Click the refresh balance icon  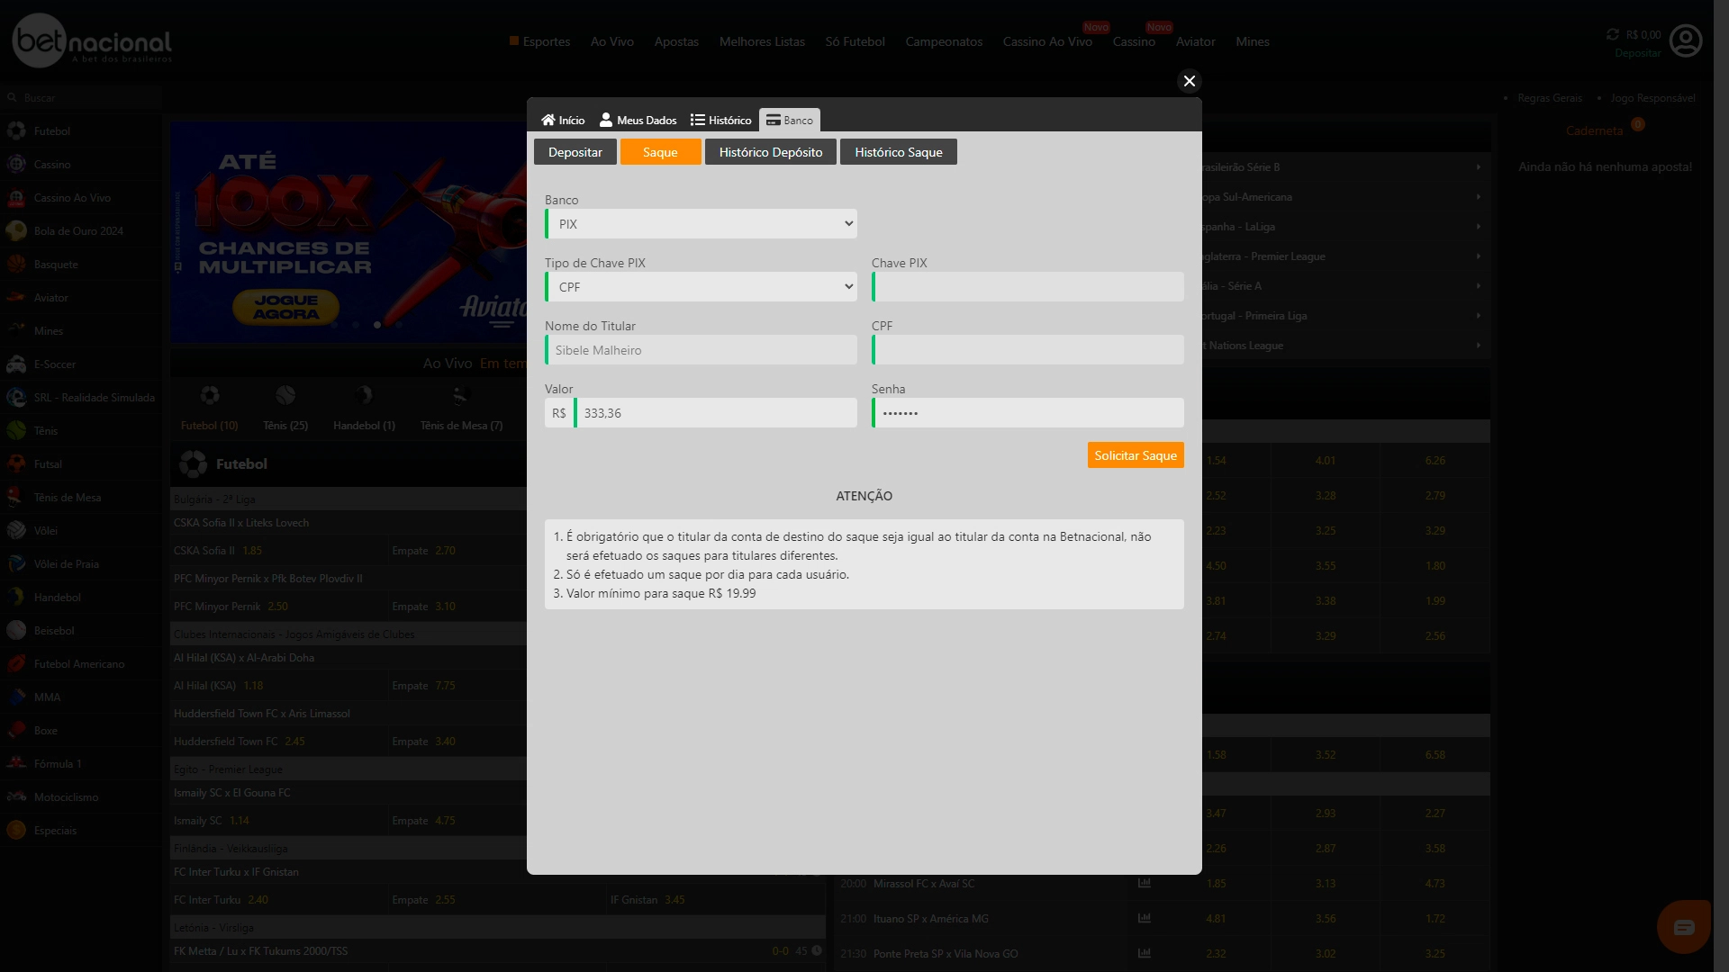(x=1612, y=34)
